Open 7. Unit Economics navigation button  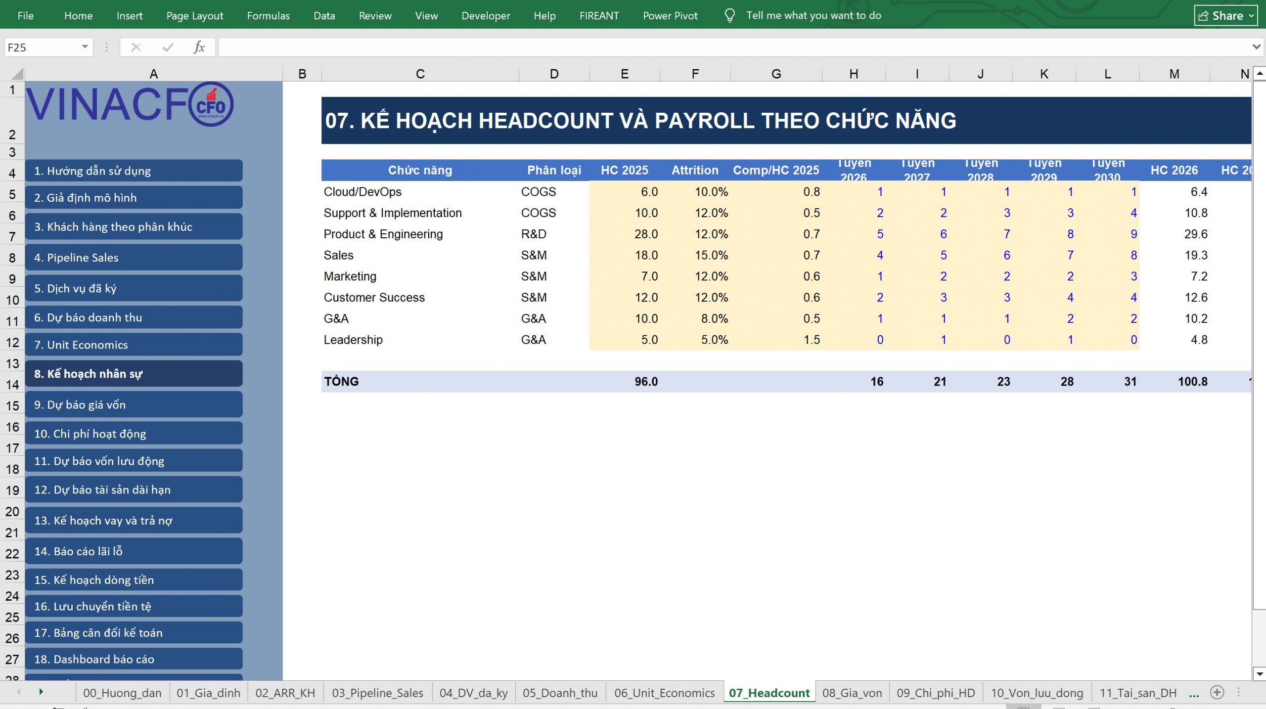pyautogui.click(x=134, y=345)
